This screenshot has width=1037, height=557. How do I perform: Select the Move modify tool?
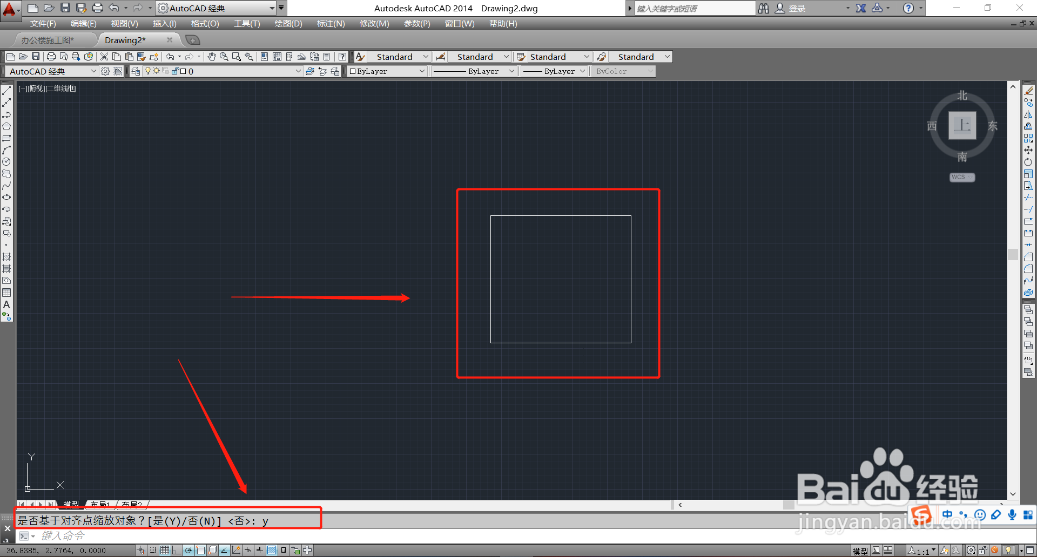point(1028,150)
